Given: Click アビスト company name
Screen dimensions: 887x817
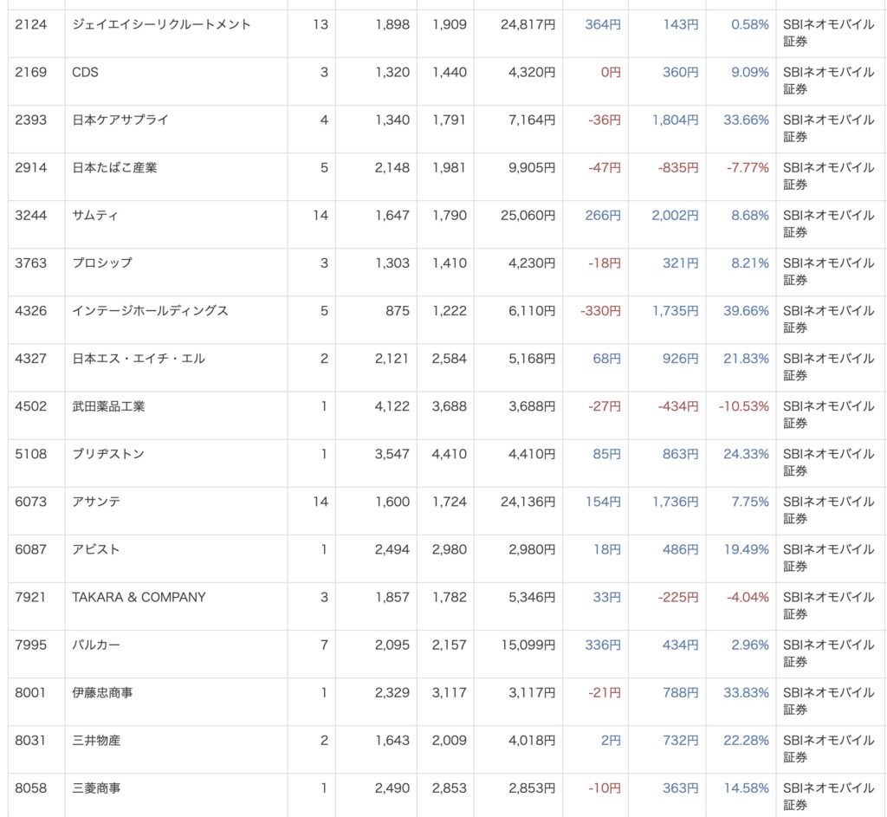Looking at the screenshot, I should 95,549.
